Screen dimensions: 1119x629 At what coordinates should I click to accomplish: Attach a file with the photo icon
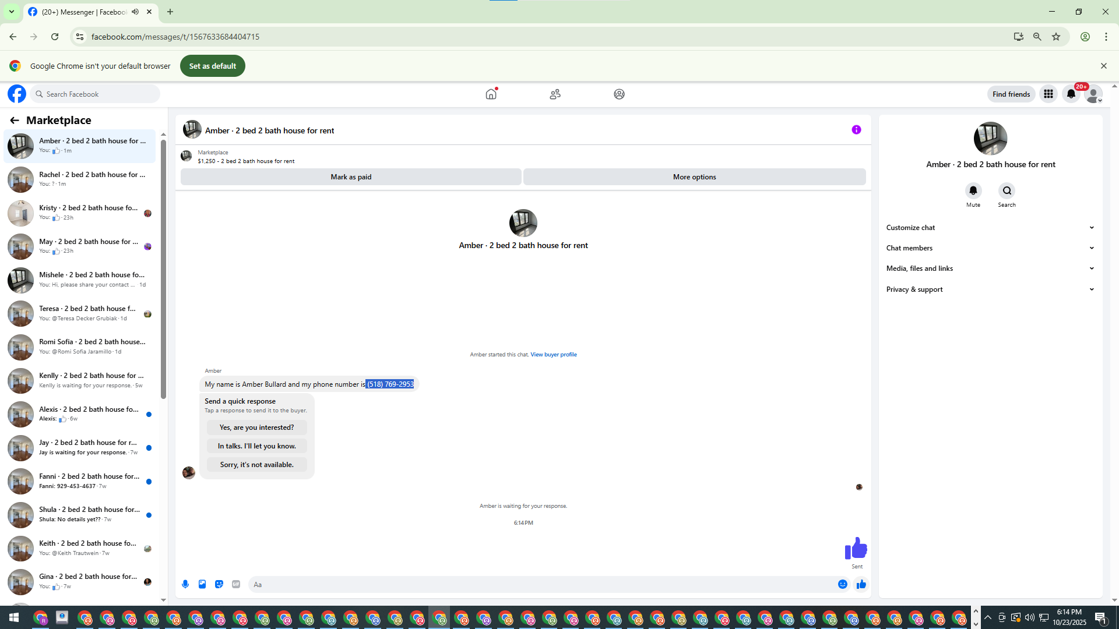pyautogui.click(x=202, y=584)
